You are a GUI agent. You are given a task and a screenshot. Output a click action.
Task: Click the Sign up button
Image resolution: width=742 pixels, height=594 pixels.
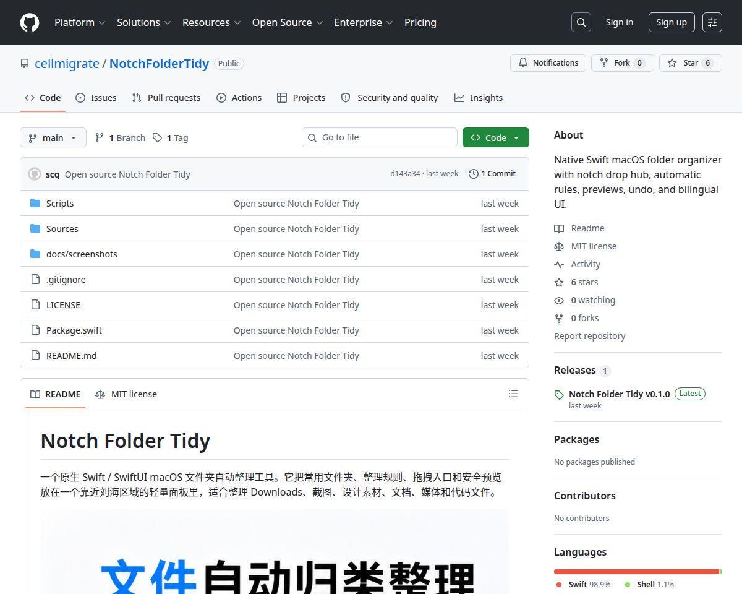672,22
